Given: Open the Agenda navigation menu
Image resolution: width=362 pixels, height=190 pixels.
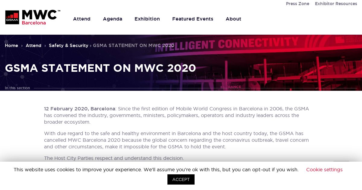Looking at the screenshot, I should pyautogui.click(x=113, y=19).
